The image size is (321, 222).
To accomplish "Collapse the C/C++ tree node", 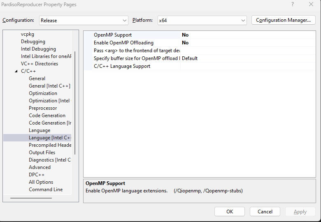I will point(16,71).
